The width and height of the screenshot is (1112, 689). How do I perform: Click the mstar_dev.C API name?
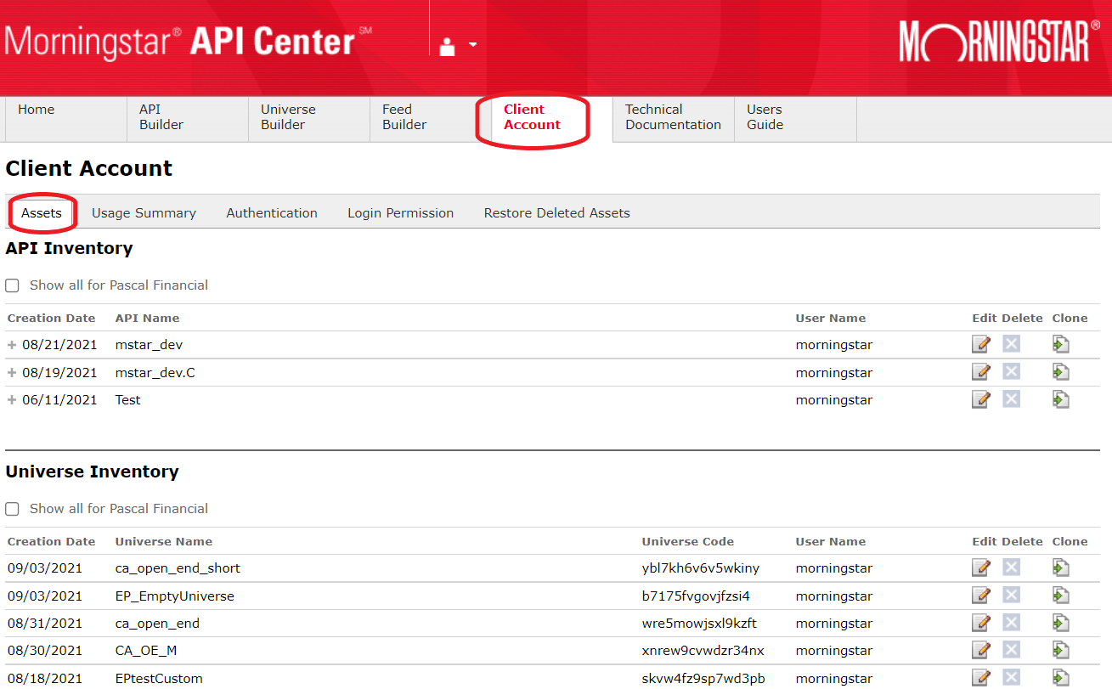point(155,372)
